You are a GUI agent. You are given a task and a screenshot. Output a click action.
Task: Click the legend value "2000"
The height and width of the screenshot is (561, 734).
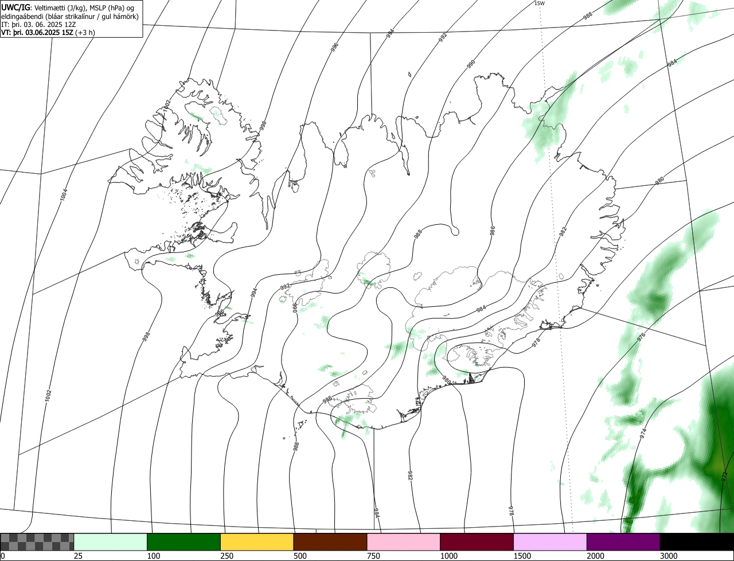pyautogui.click(x=596, y=556)
